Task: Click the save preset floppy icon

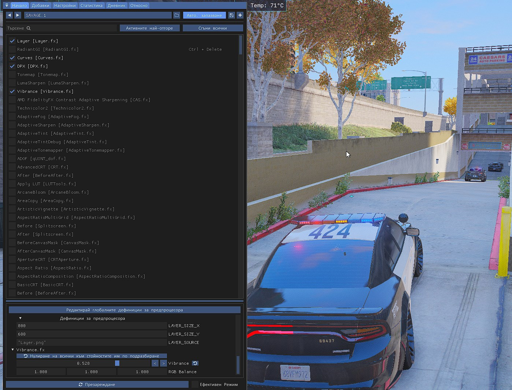Action: [x=231, y=15]
